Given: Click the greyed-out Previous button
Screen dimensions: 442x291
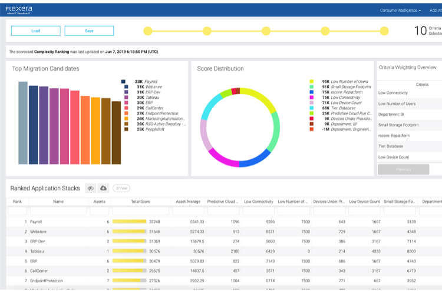Looking at the screenshot, I should point(403,169).
